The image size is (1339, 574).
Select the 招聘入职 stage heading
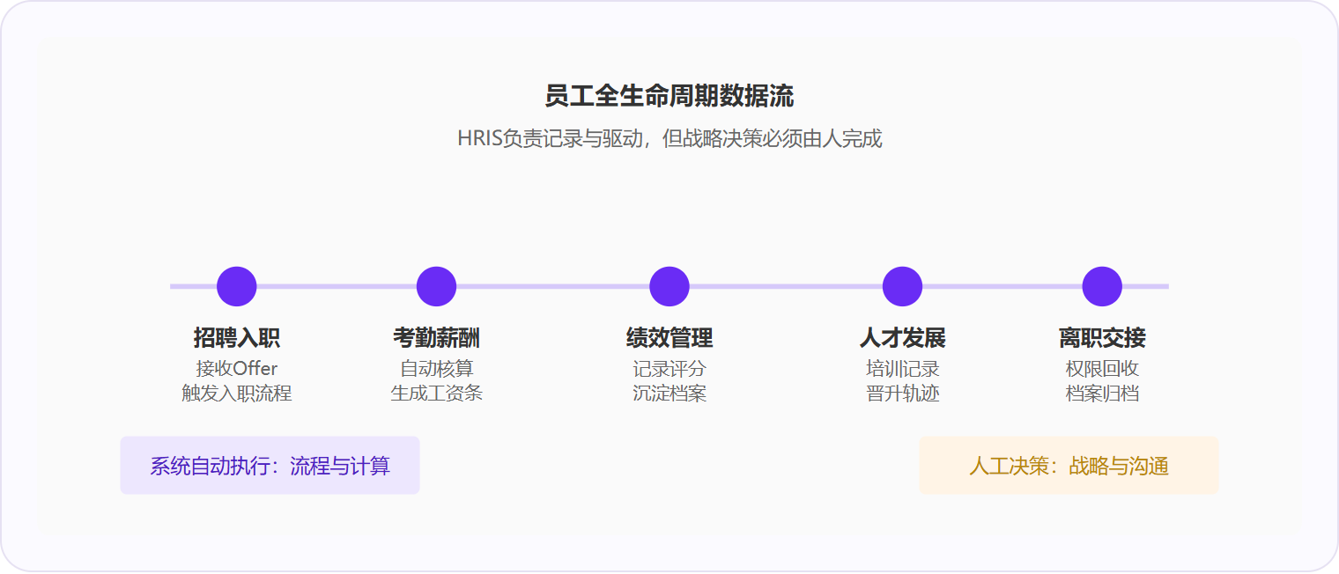click(237, 337)
